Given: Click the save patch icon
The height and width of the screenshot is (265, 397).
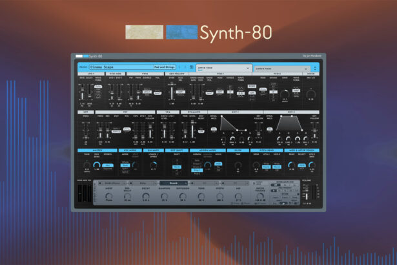Looking at the screenshot, I should [x=192, y=67].
